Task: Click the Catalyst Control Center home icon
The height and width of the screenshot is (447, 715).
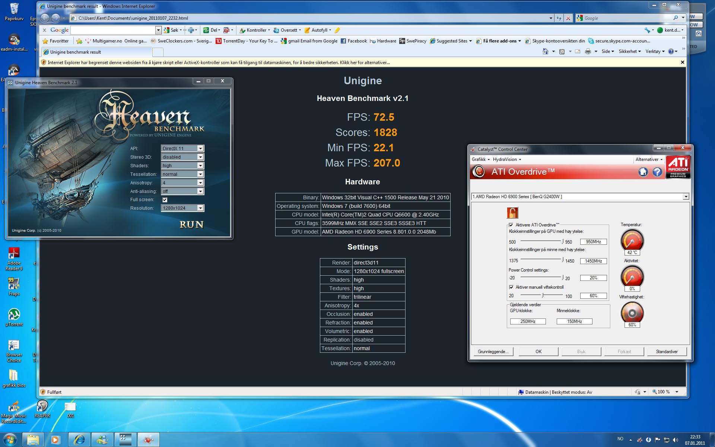Action: click(643, 172)
